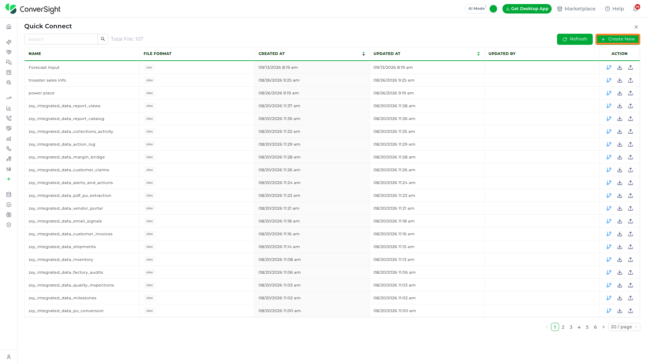This screenshot has height=364, width=647.
Task: Click branch icon for zxy_integrated_data_action_log
Action: click(609, 144)
